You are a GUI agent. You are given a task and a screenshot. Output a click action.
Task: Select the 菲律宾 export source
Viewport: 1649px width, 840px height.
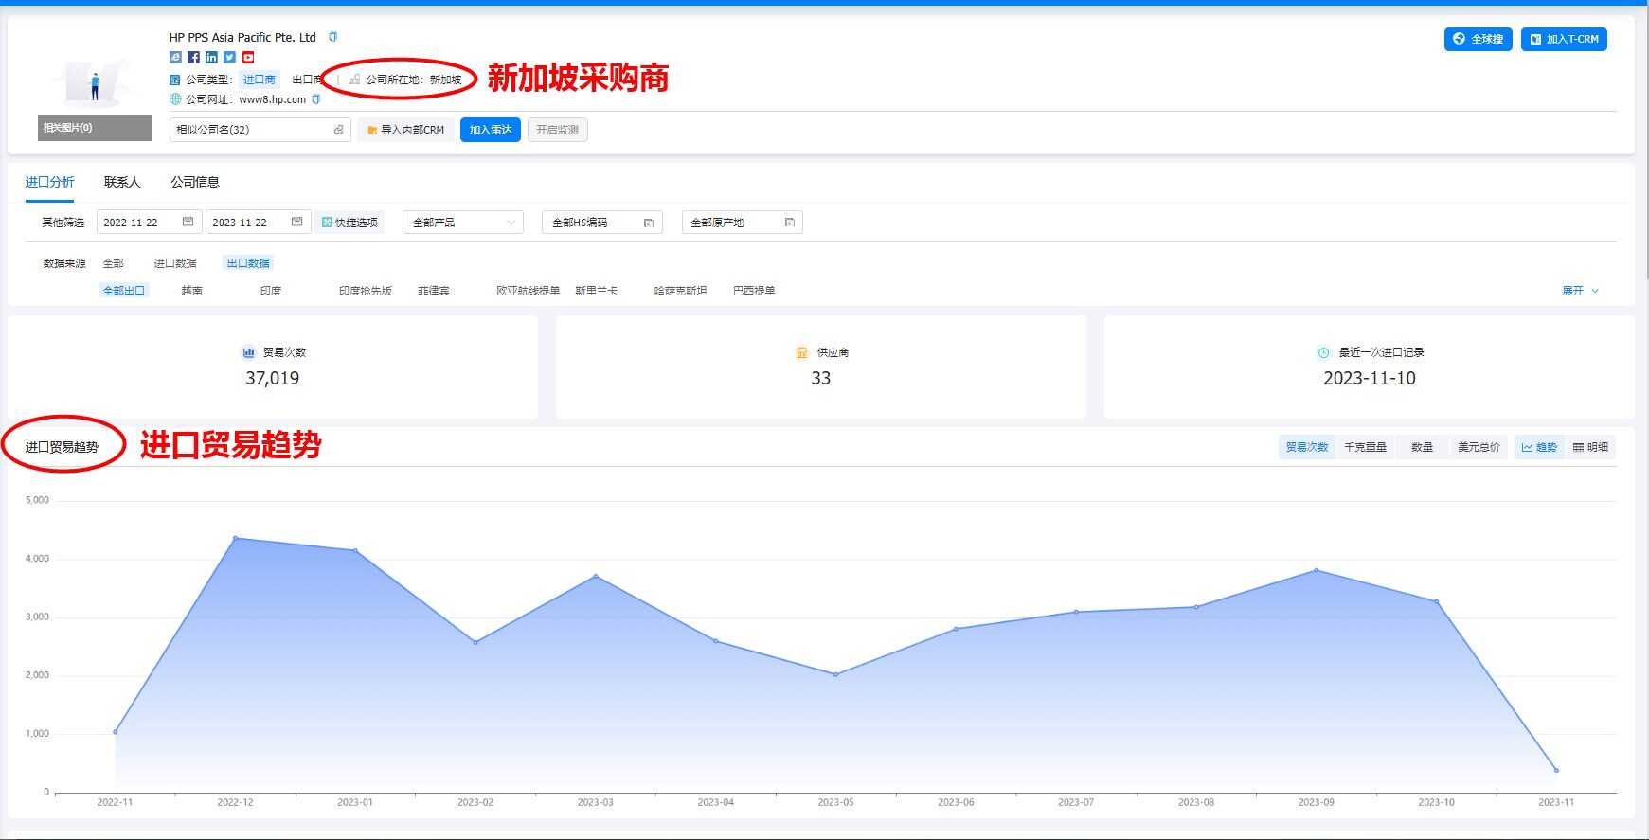click(x=434, y=291)
